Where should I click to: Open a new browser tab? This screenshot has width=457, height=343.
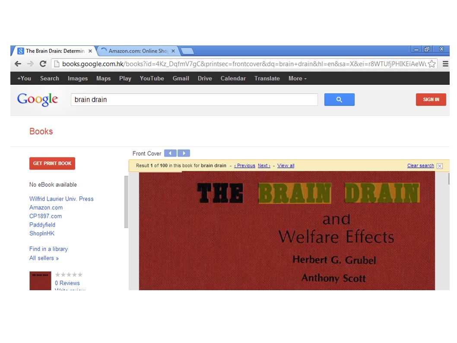[x=187, y=51]
